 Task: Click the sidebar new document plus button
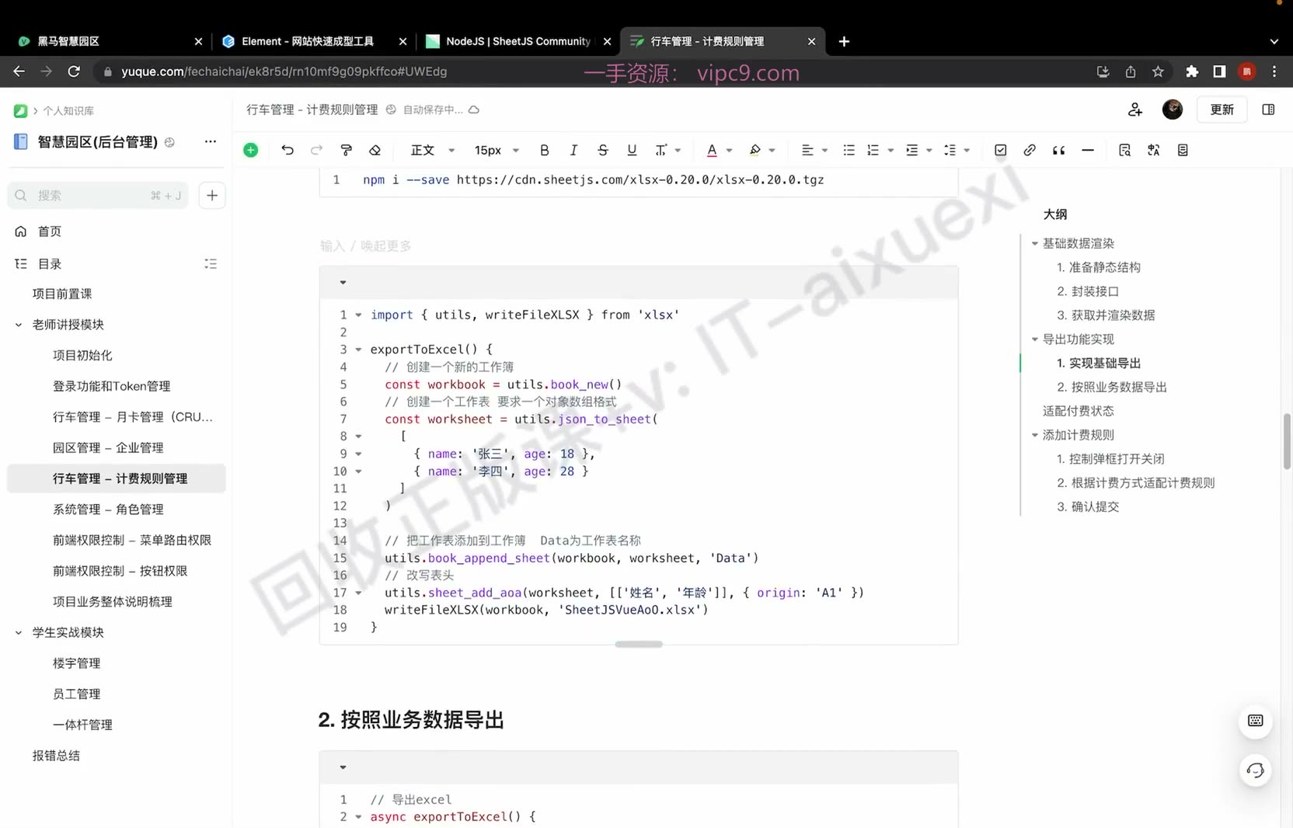tap(212, 195)
